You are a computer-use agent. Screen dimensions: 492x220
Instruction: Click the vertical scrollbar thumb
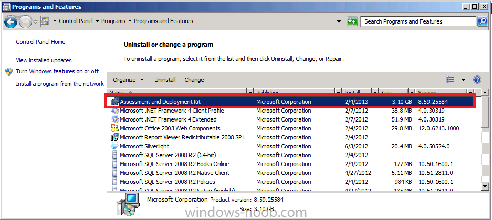[x=485, y=112]
